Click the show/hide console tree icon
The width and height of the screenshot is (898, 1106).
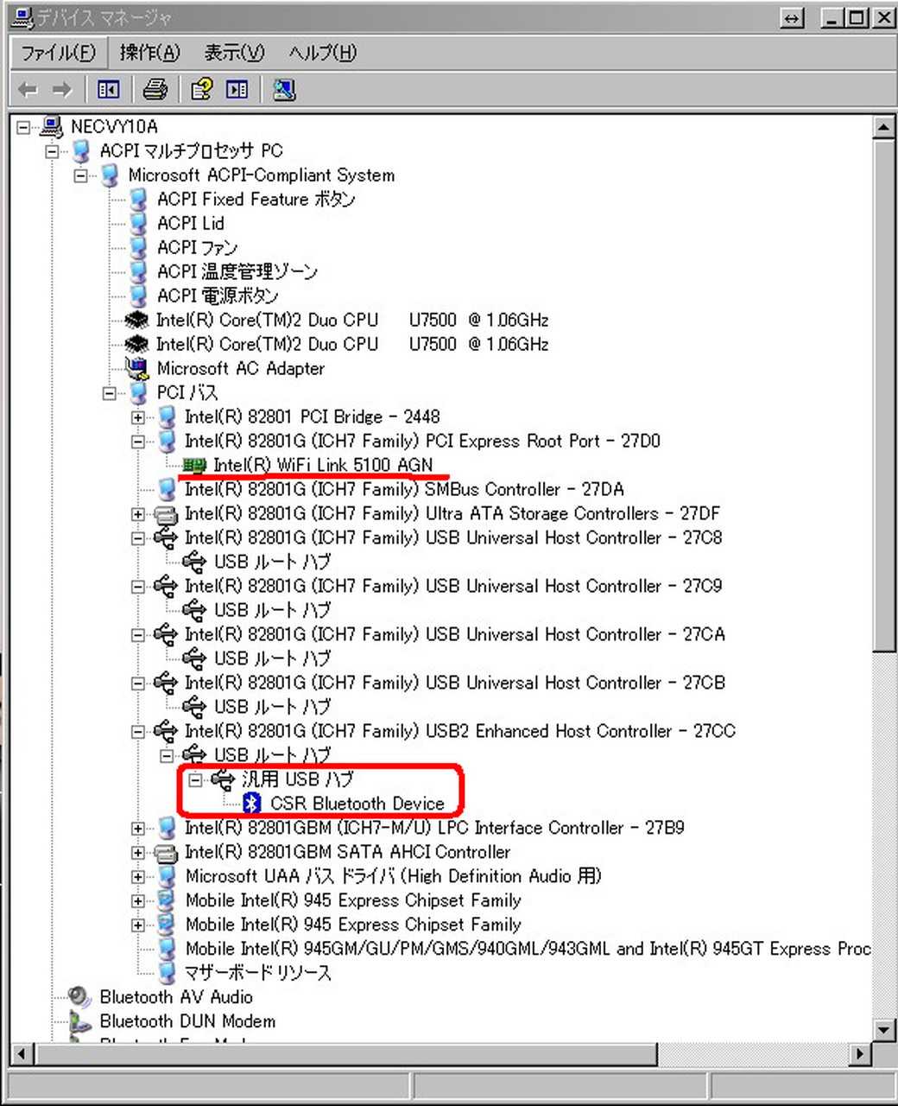[109, 89]
